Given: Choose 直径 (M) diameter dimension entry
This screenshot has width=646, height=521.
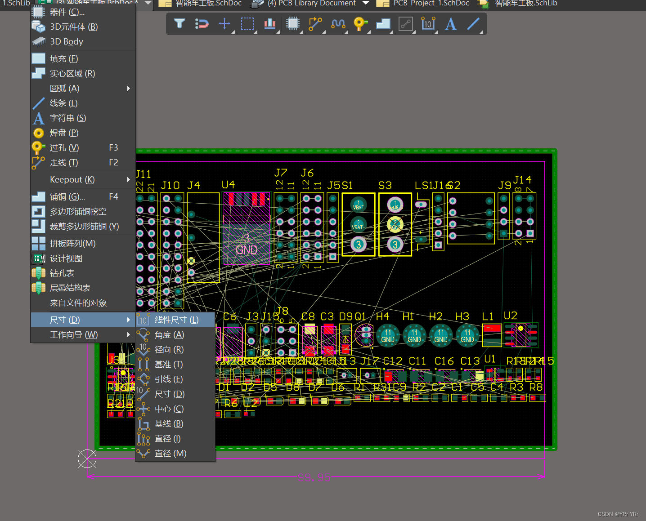Looking at the screenshot, I should (x=175, y=453).
